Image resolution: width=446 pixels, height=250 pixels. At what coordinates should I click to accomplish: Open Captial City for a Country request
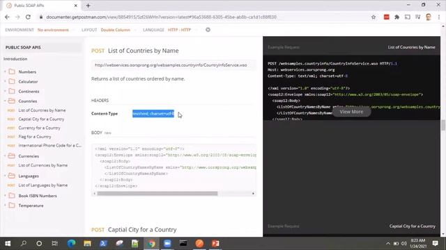point(41,119)
